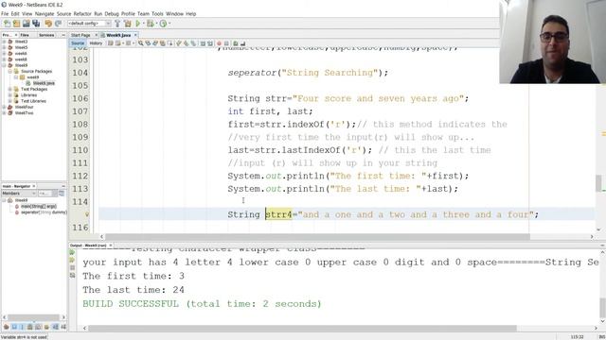
Task: Open the default config combo box
Action: pos(89,24)
